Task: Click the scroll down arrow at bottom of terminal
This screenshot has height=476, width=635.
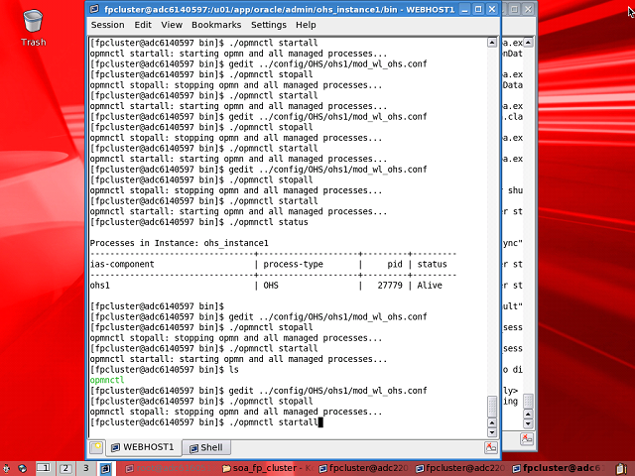Action: (492, 432)
